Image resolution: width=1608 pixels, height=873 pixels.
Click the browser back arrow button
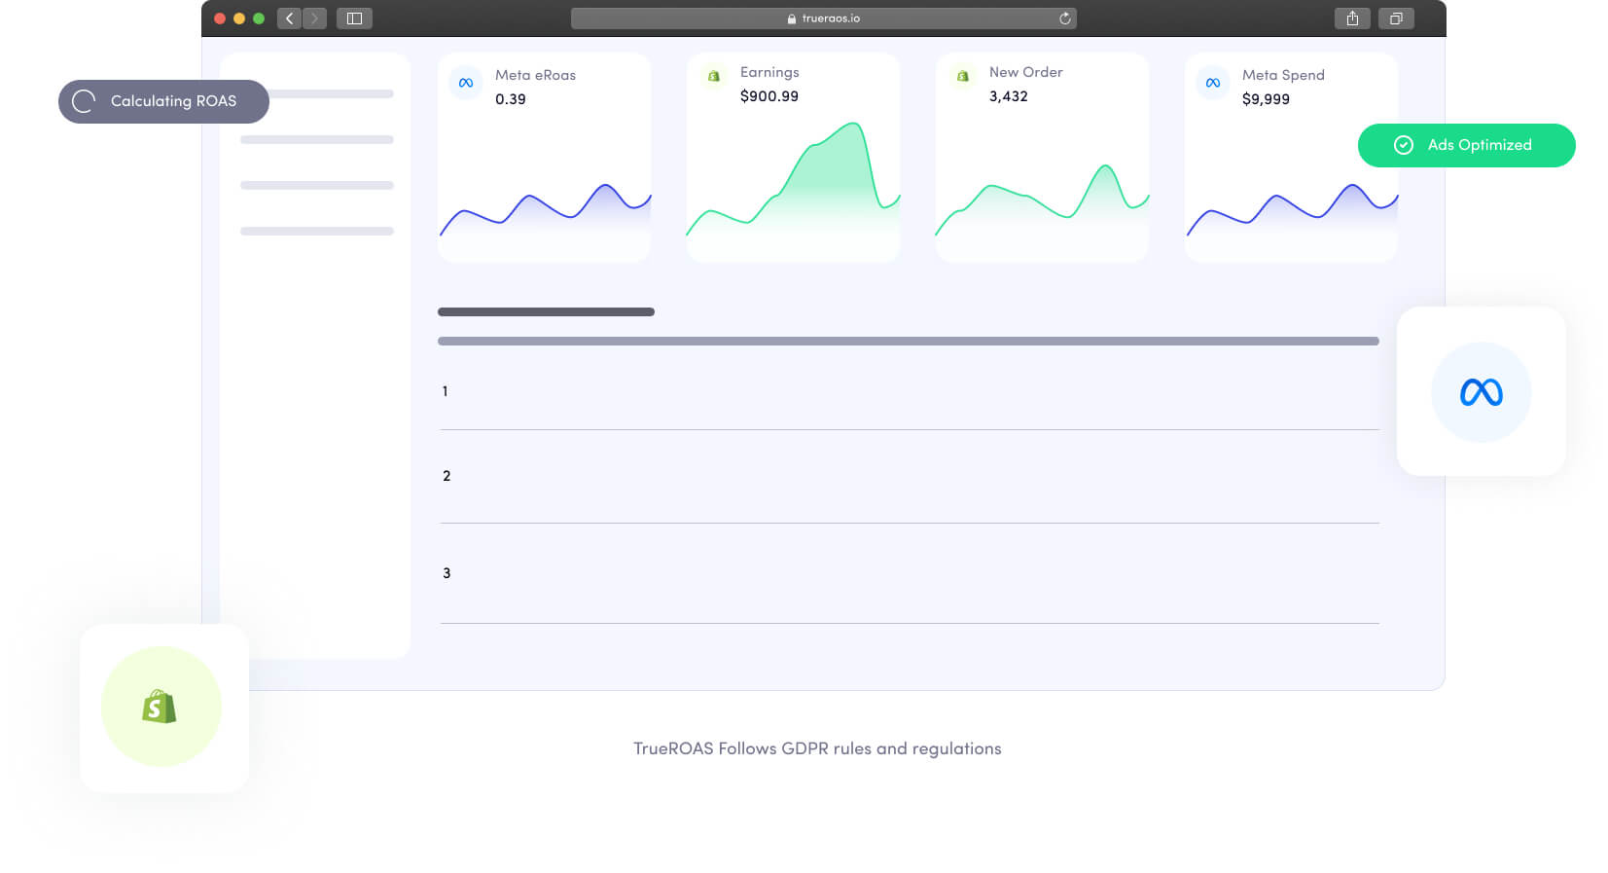click(x=289, y=18)
